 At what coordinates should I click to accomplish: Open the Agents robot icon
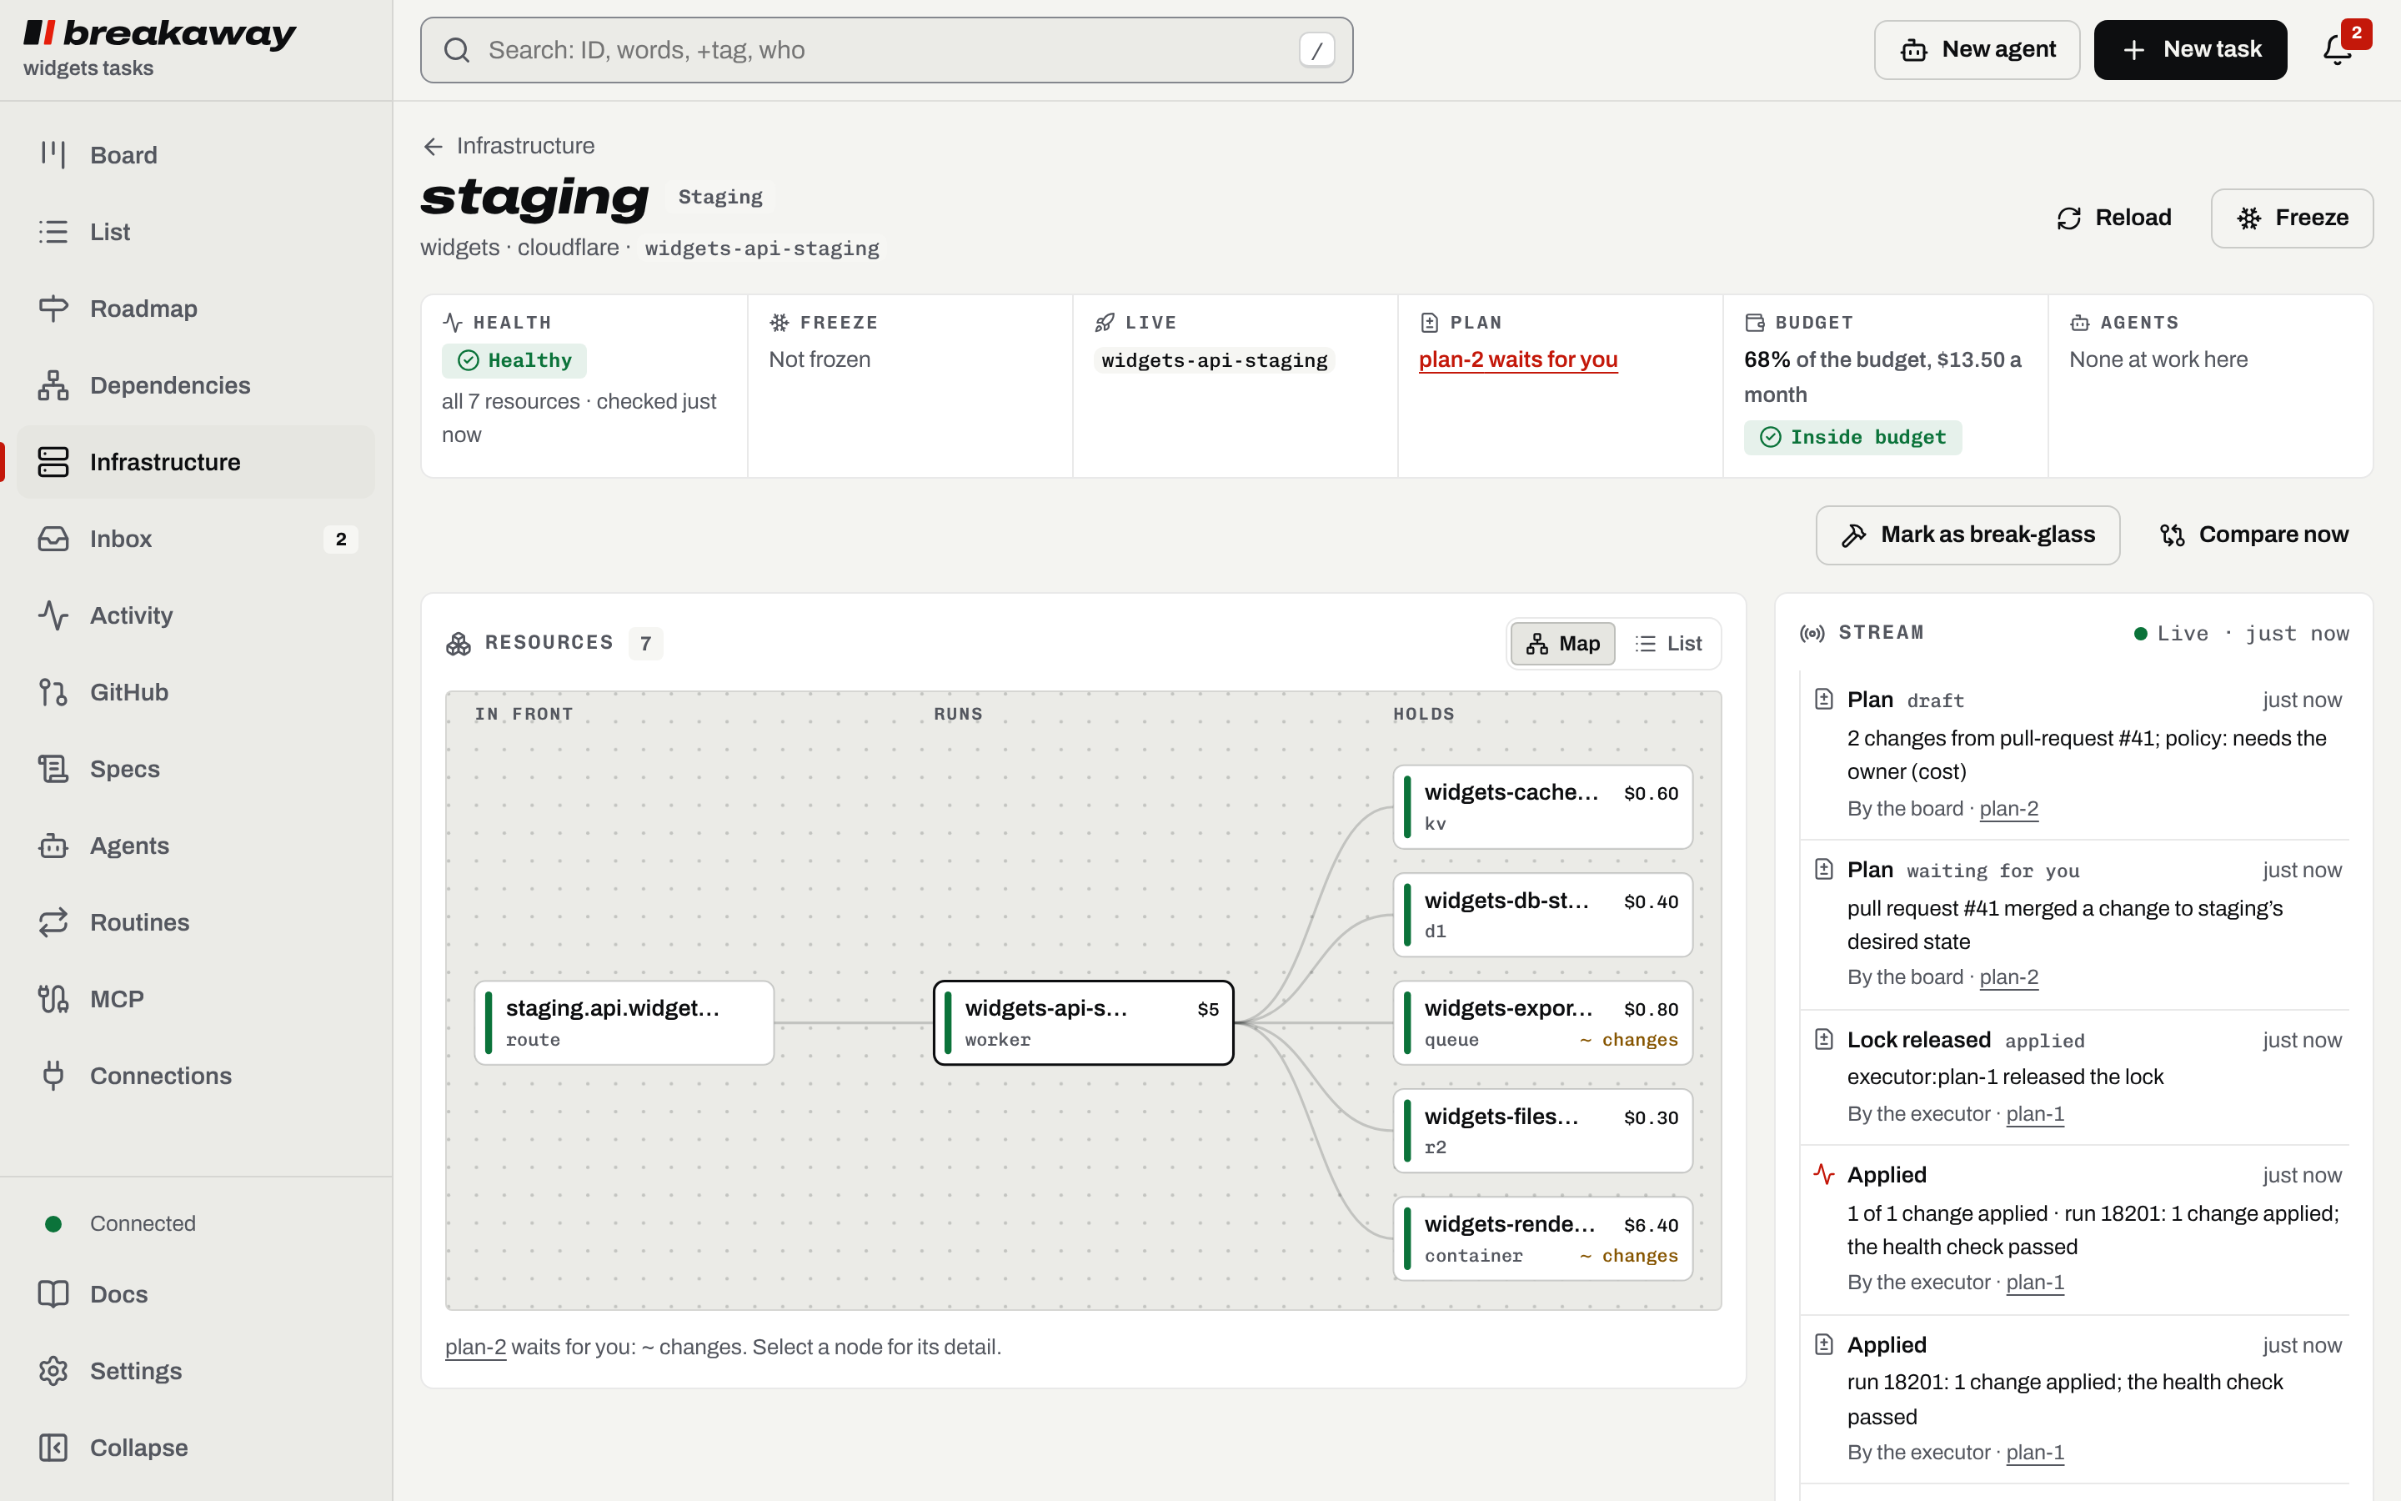click(53, 846)
